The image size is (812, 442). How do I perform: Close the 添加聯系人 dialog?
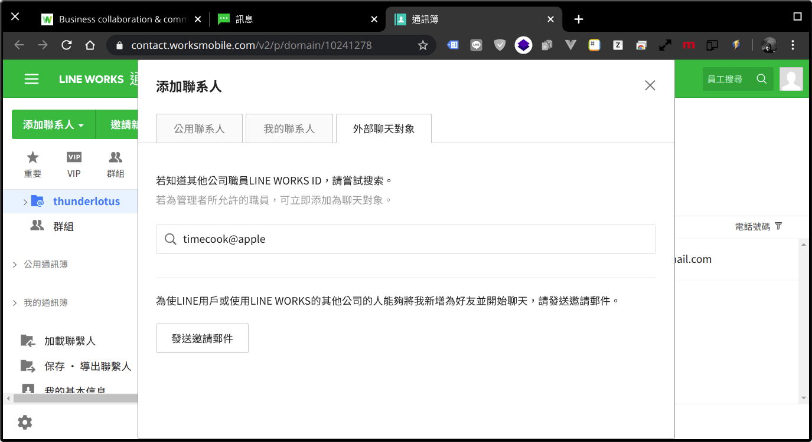(650, 85)
